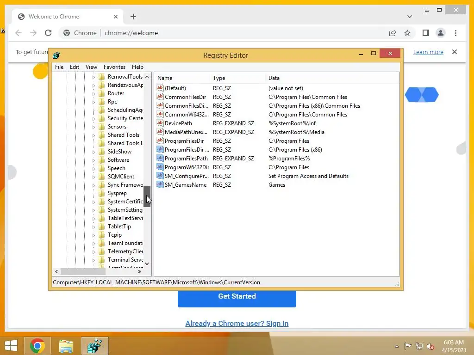Expand the Software key
Image resolution: width=474 pixels, height=355 pixels.
(x=94, y=160)
